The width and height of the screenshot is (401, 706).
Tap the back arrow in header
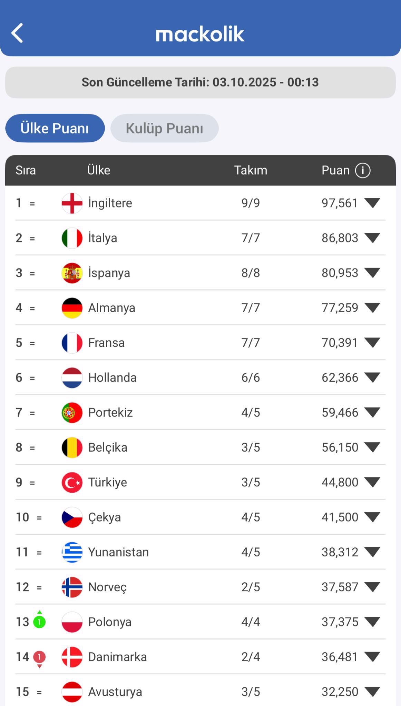[x=17, y=33]
